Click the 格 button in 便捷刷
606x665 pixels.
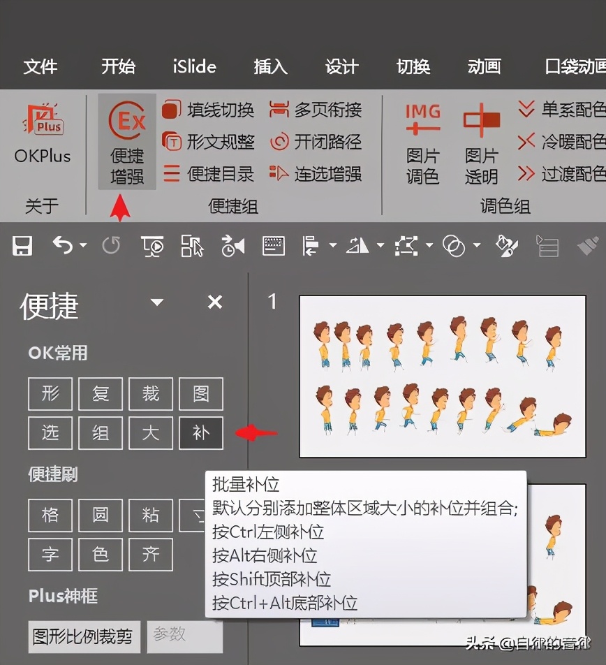(x=50, y=516)
